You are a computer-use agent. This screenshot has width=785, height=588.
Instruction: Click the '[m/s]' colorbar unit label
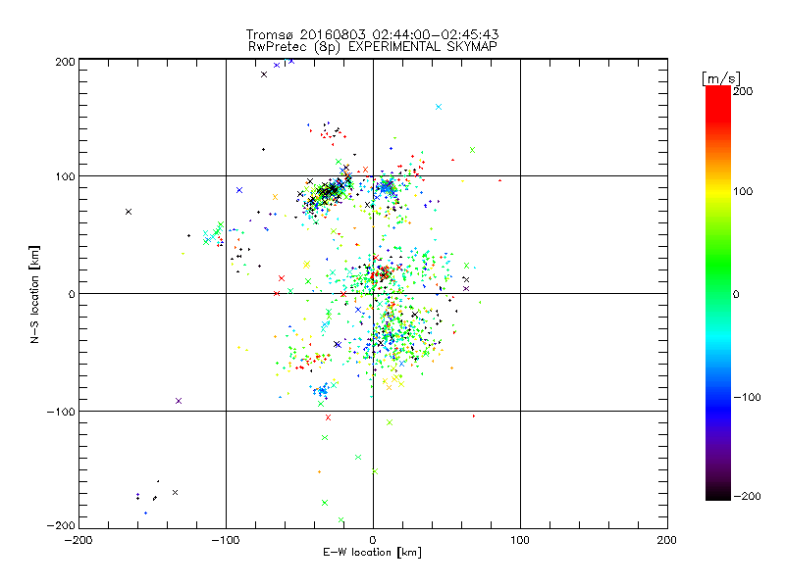point(721,78)
